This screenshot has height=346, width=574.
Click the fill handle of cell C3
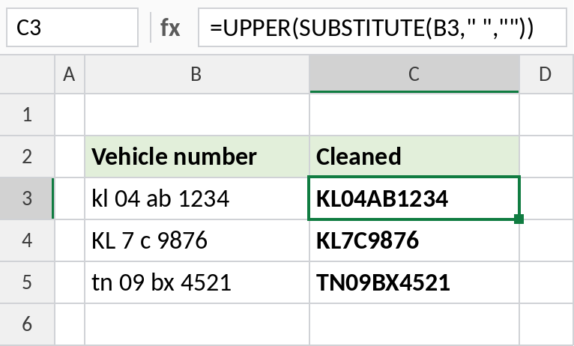(x=519, y=219)
